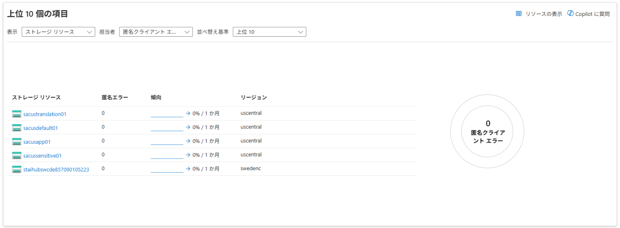The height and width of the screenshot is (228, 620).
Task: Open the 担当者 dropdown showing 匿名クライアント
Action: (x=156, y=32)
